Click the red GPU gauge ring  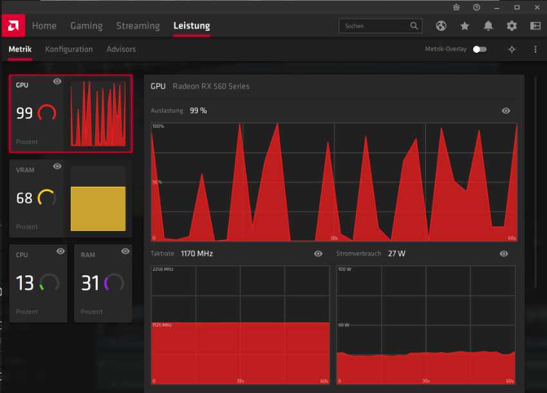[x=47, y=113]
